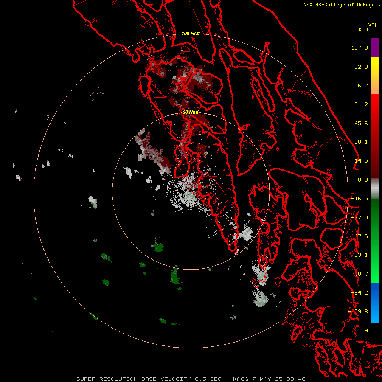Click the 45.6 velocity scale value
This screenshot has width=382, height=382.
click(x=361, y=123)
